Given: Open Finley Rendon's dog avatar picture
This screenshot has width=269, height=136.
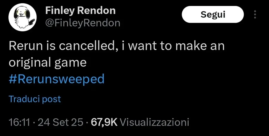Looking at the screenshot, I should [x=22, y=17].
